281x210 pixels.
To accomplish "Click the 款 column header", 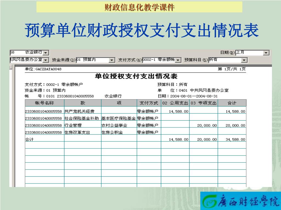I will pyautogui.click(x=83, y=103).
